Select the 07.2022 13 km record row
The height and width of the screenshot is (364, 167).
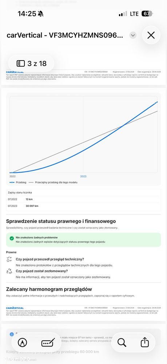coord(83,199)
